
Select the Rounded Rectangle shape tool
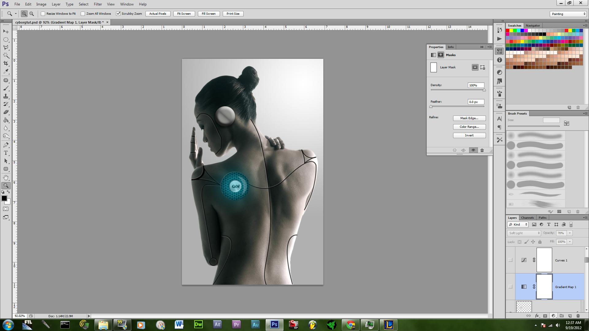click(x=6, y=169)
